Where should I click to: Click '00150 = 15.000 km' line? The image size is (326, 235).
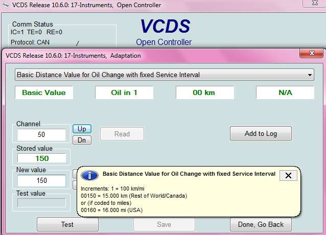[x=134, y=196]
